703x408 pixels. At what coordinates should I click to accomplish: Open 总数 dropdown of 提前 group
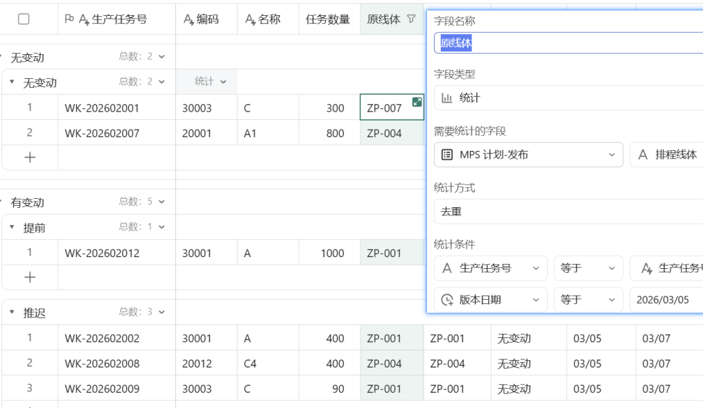(x=141, y=226)
